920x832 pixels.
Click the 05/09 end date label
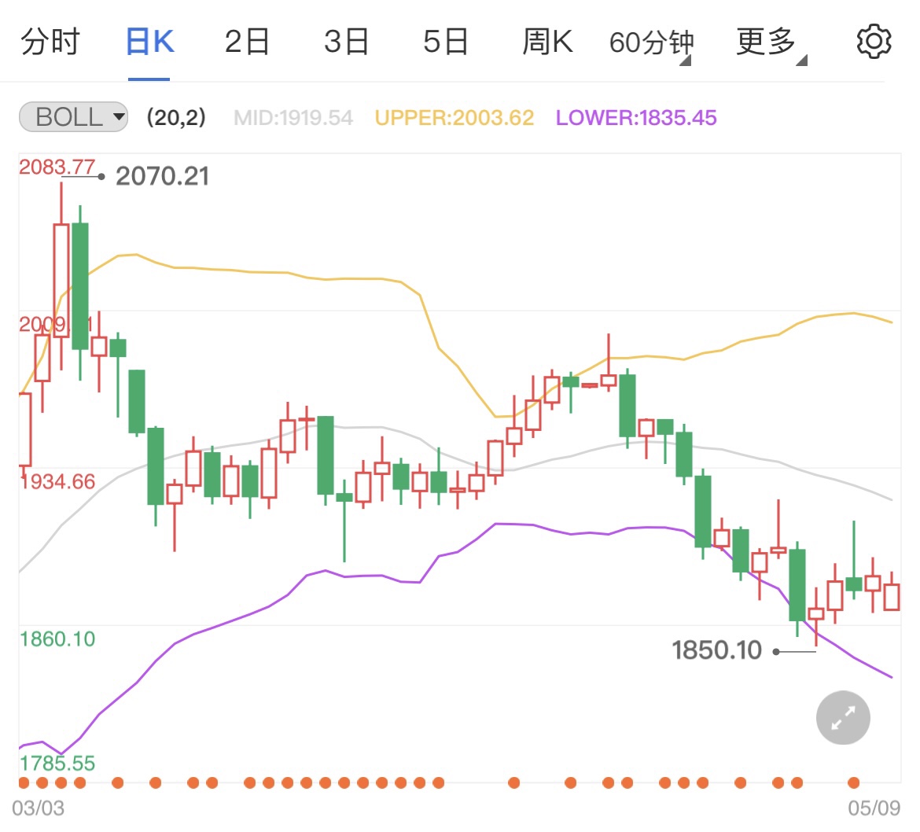coord(874,808)
